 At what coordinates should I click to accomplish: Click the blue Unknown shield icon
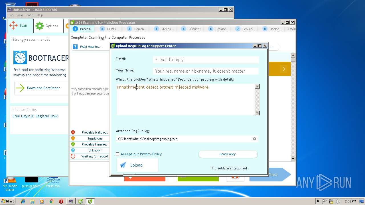(x=73, y=150)
